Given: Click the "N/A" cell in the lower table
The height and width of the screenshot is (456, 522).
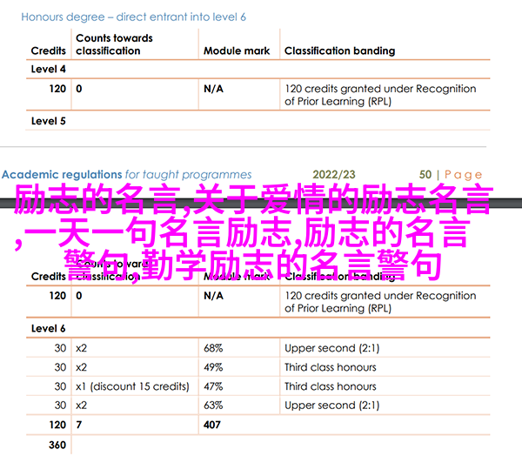Looking at the screenshot, I should pos(213,296).
